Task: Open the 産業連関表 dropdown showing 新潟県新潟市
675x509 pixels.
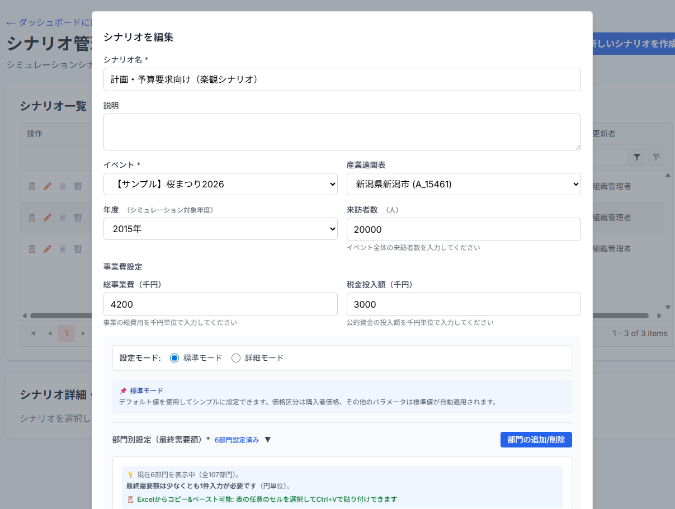Action: click(x=464, y=184)
